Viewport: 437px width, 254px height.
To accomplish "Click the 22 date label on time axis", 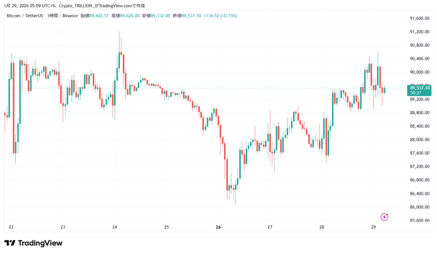I will pyautogui.click(x=11, y=227).
